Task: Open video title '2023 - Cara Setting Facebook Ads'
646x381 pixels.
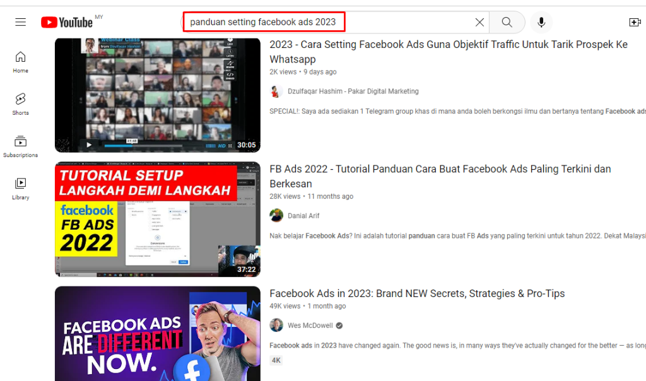Action: pyautogui.click(x=449, y=52)
